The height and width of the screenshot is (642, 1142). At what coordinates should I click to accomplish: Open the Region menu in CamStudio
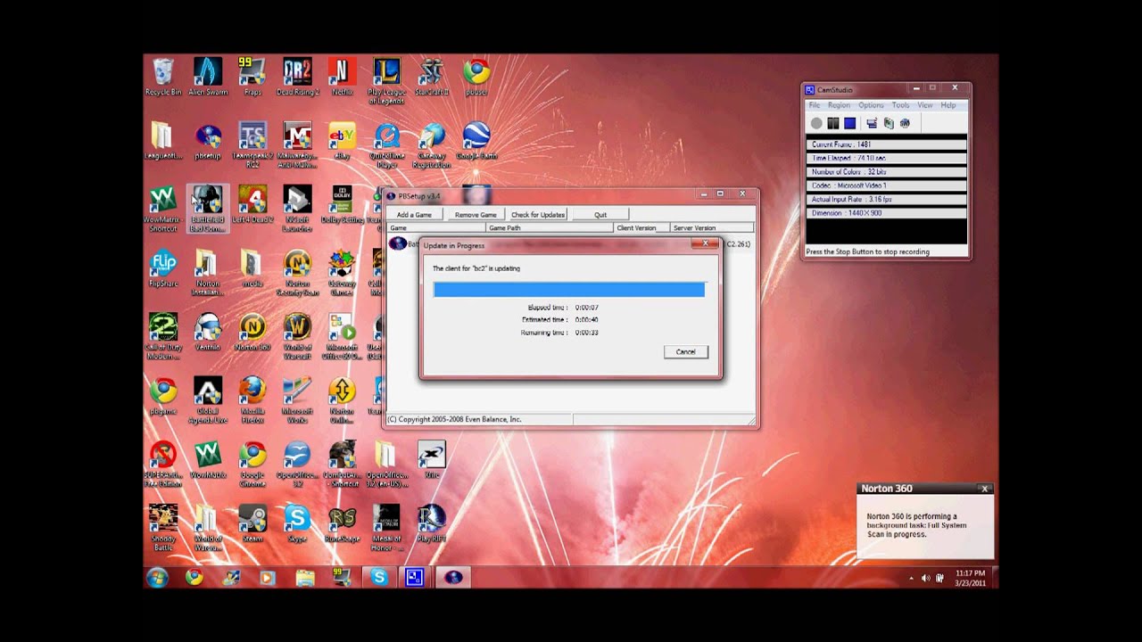click(839, 105)
